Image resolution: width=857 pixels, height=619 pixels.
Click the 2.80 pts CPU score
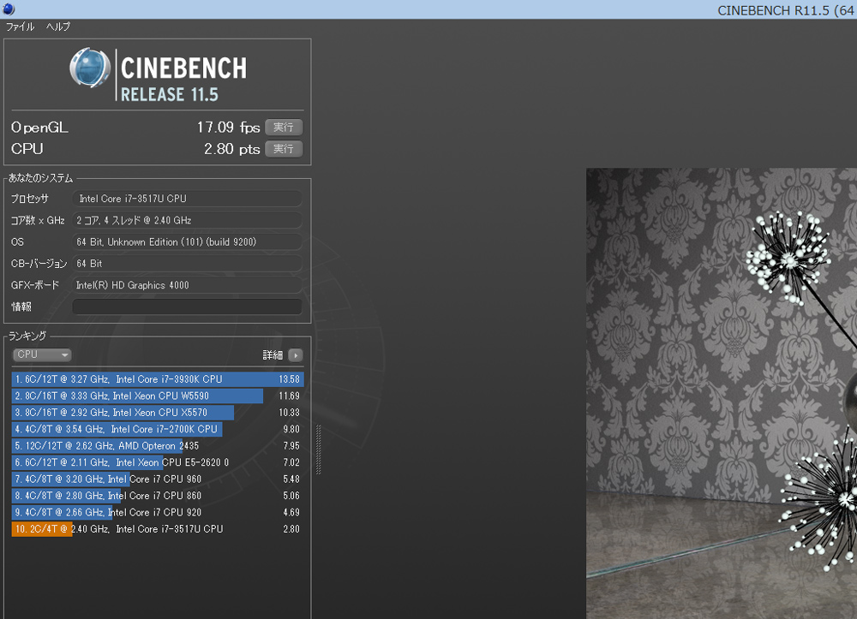tap(231, 149)
